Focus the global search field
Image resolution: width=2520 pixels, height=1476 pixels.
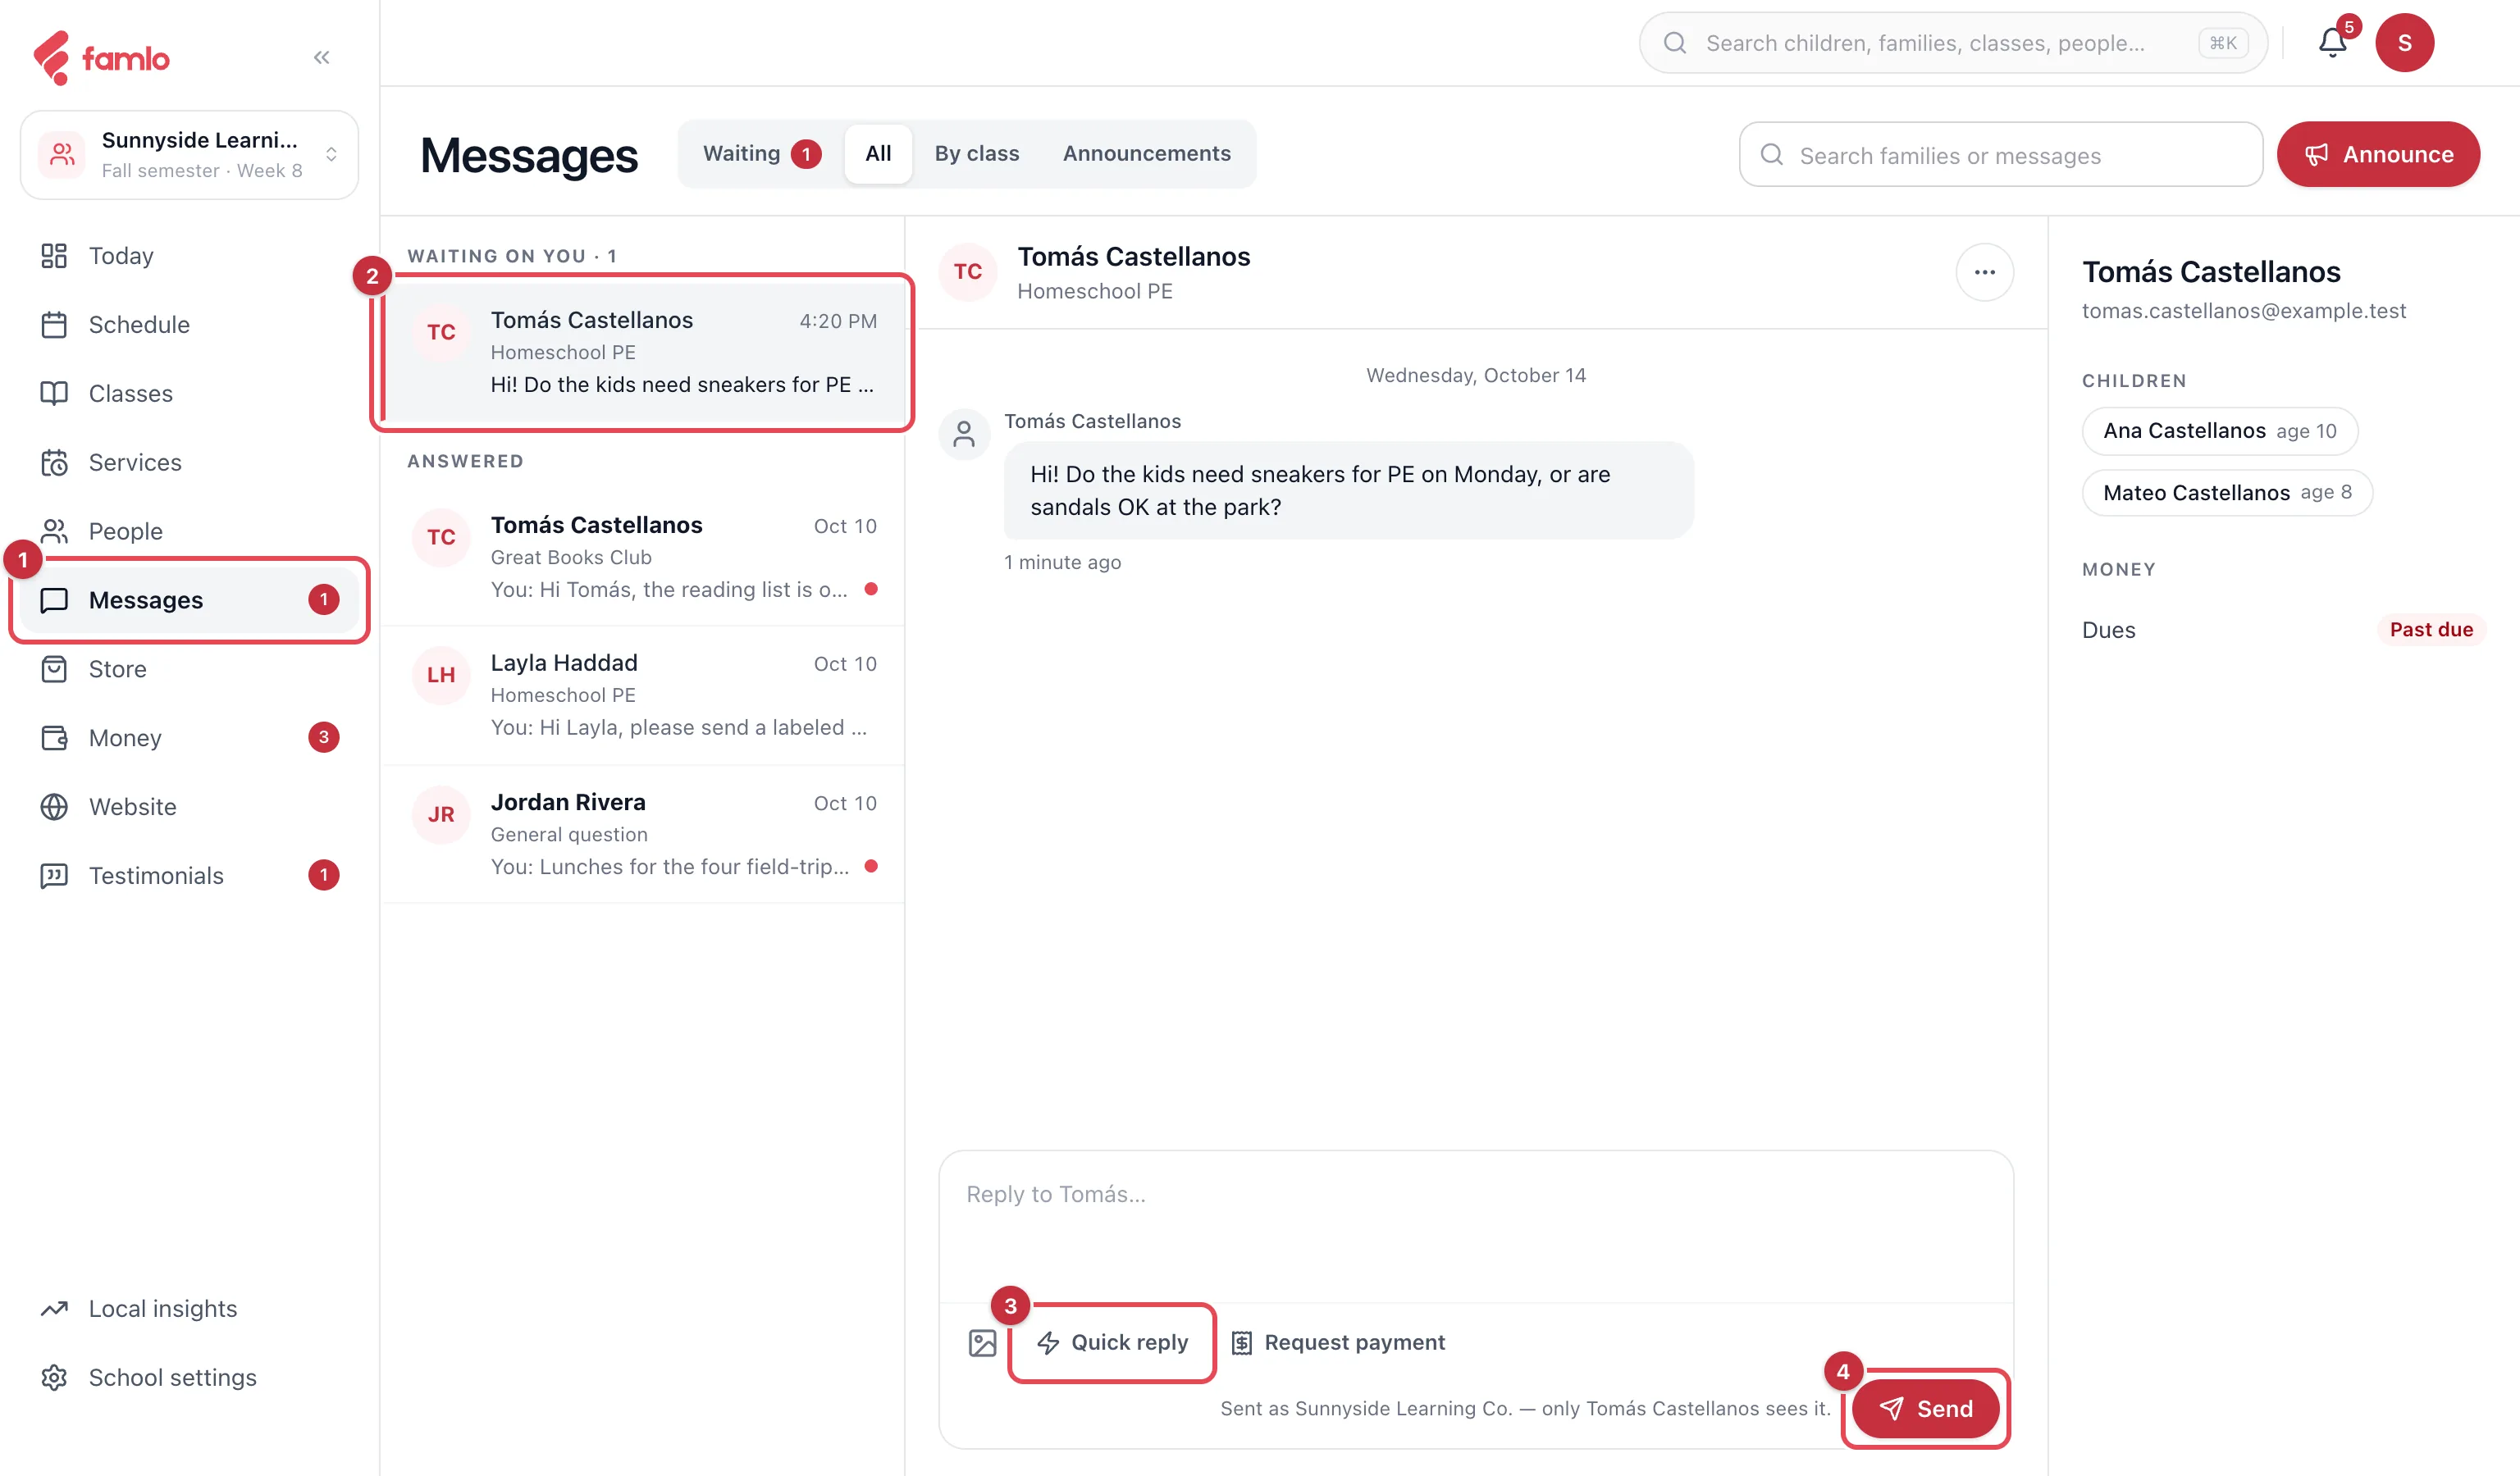[1952, 43]
